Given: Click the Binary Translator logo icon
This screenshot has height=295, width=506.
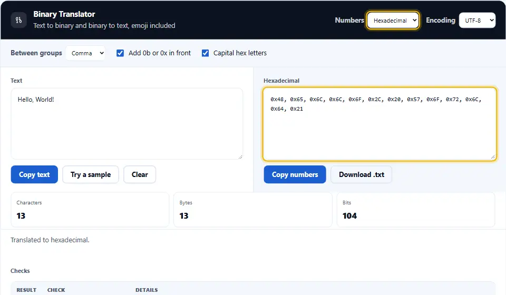Looking at the screenshot, I should (x=19, y=20).
